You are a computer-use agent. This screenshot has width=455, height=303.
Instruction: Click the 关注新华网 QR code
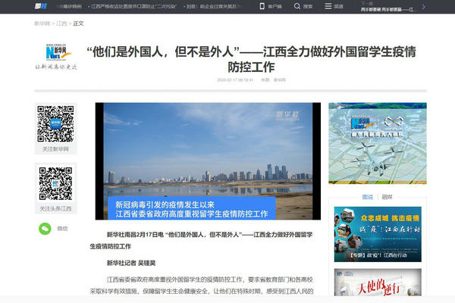click(x=55, y=123)
